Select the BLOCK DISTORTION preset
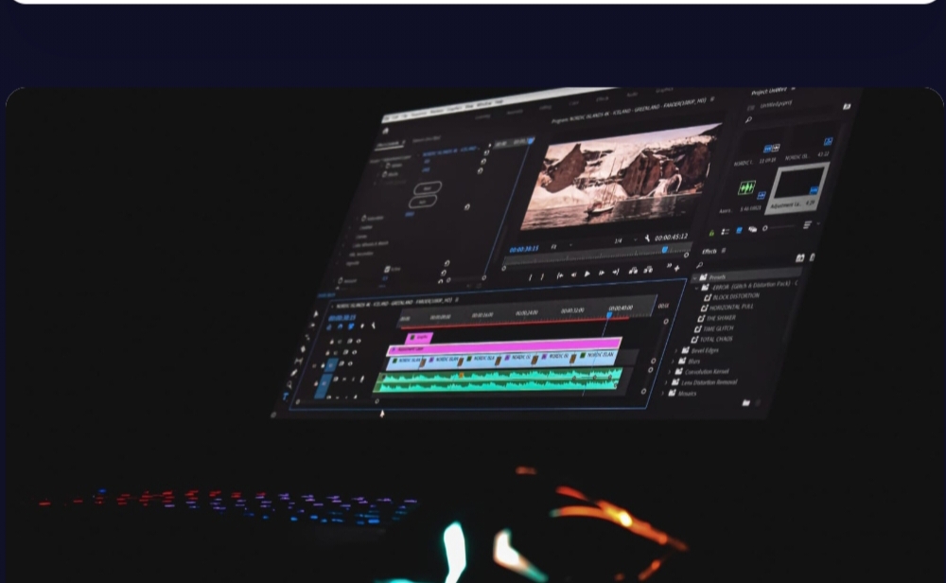The image size is (946, 583). pyautogui.click(x=735, y=296)
